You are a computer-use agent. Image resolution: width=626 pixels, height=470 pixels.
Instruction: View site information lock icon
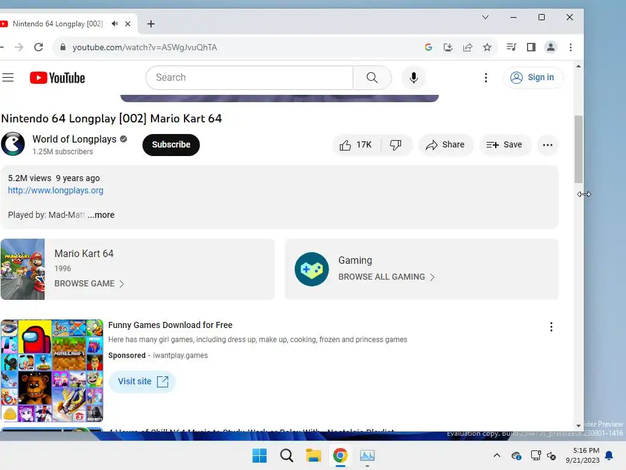[x=63, y=47]
